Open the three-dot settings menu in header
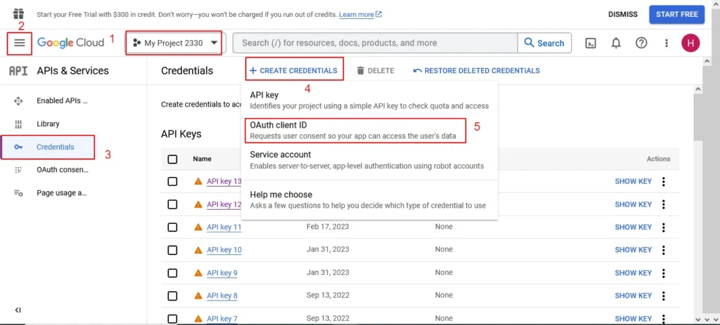720x325 pixels. 667,43
